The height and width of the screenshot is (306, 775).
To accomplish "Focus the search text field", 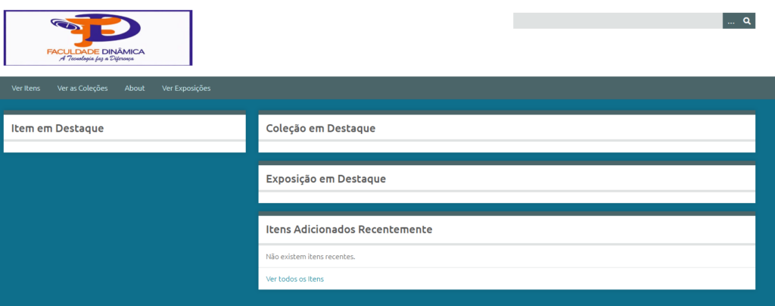I will pyautogui.click(x=617, y=21).
